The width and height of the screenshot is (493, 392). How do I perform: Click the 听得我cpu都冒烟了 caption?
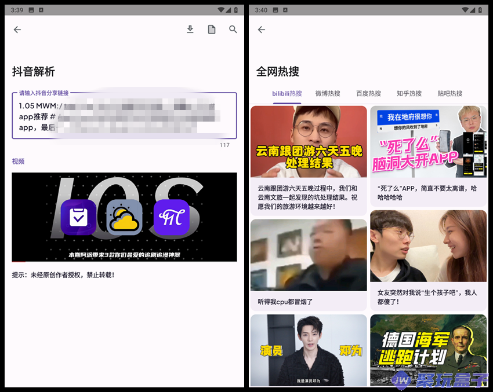pyautogui.click(x=285, y=302)
